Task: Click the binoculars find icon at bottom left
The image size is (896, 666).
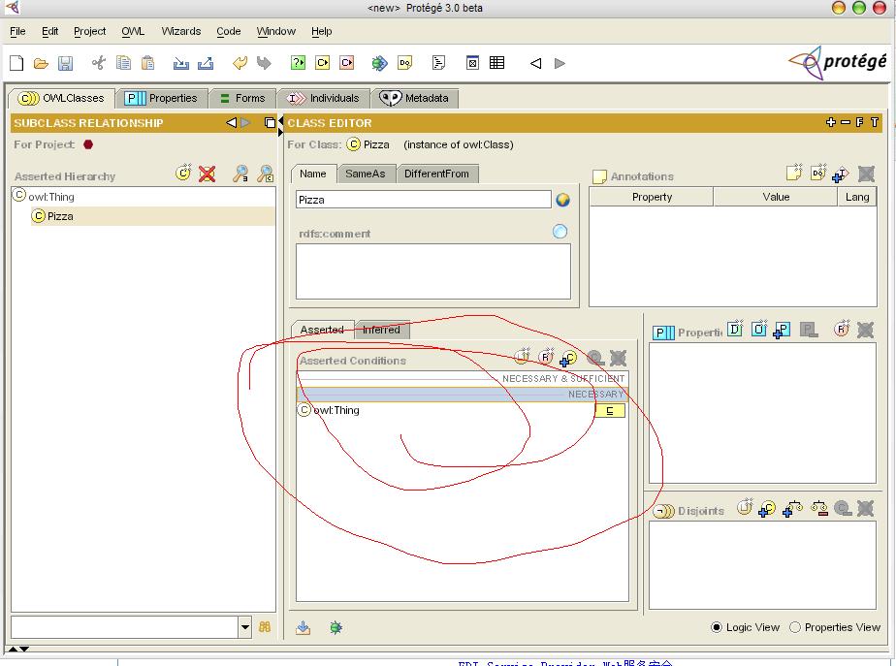Action: tap(265, 626)
